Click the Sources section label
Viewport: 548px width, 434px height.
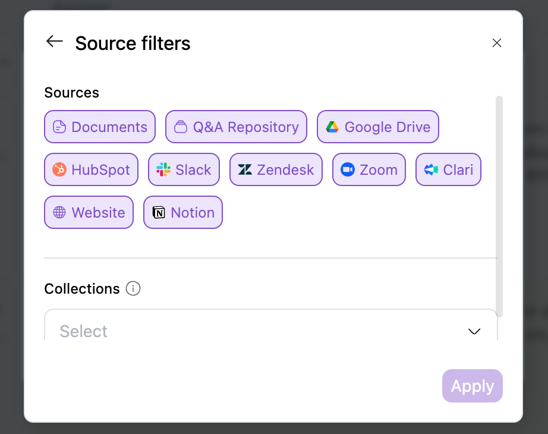[72, 93]
